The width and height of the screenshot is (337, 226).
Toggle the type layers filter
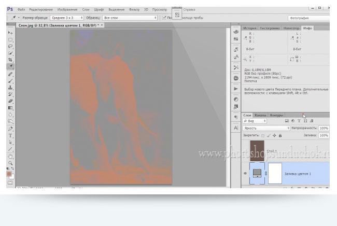click(x=299, y=121)
